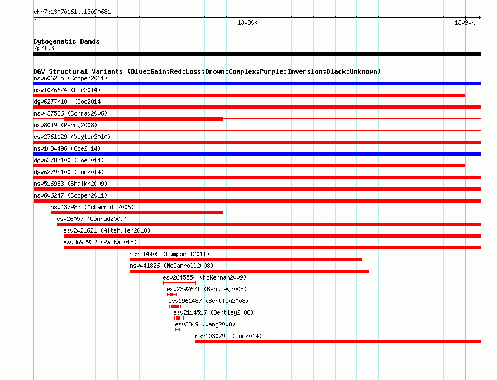This screenshot has width=497, height=380.
Task: Click the nsv8049 (Perry2008) label
Action: point(65,125)
